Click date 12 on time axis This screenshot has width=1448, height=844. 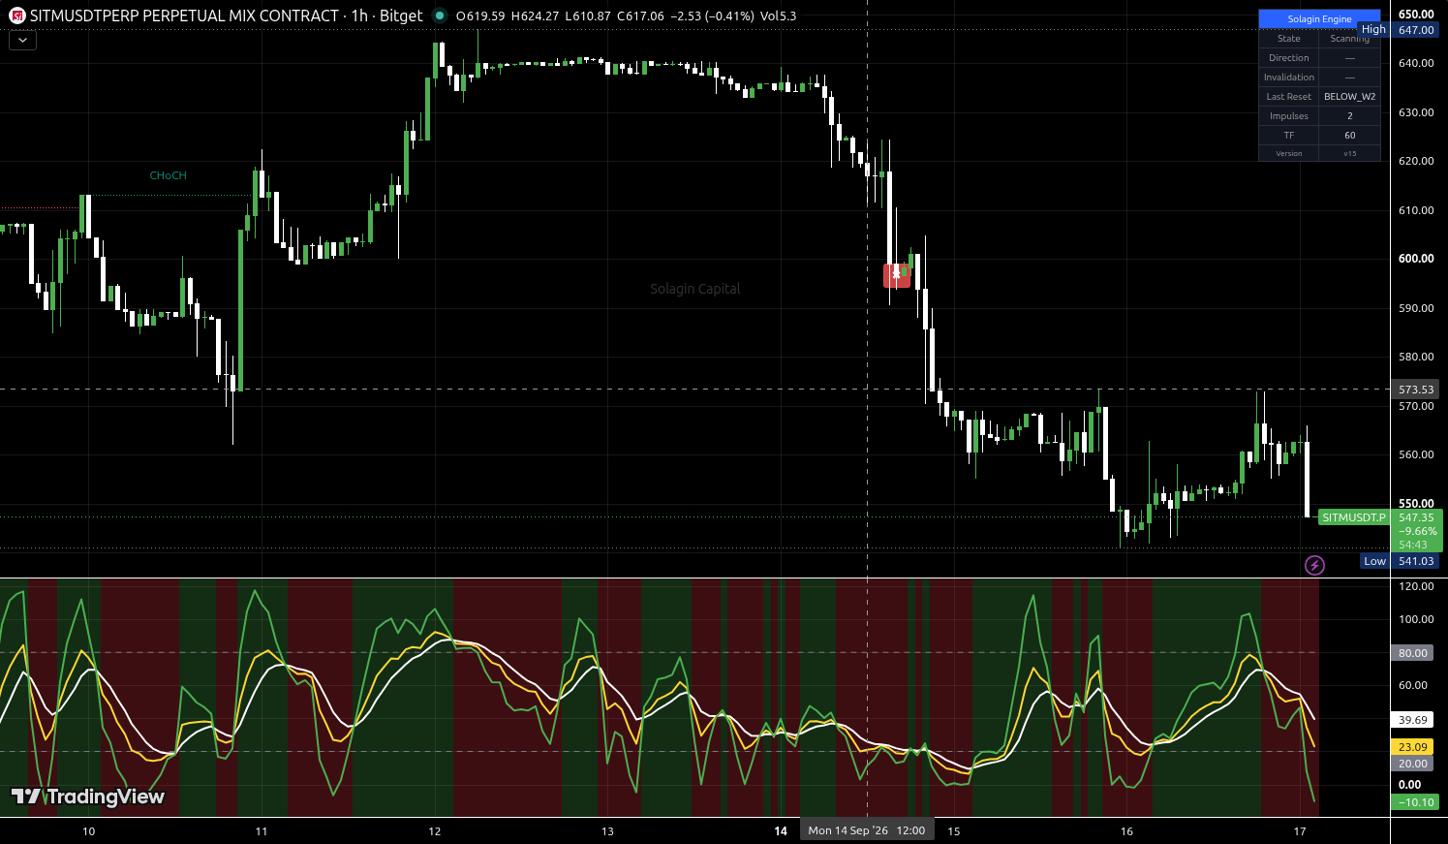click(435, 831)
